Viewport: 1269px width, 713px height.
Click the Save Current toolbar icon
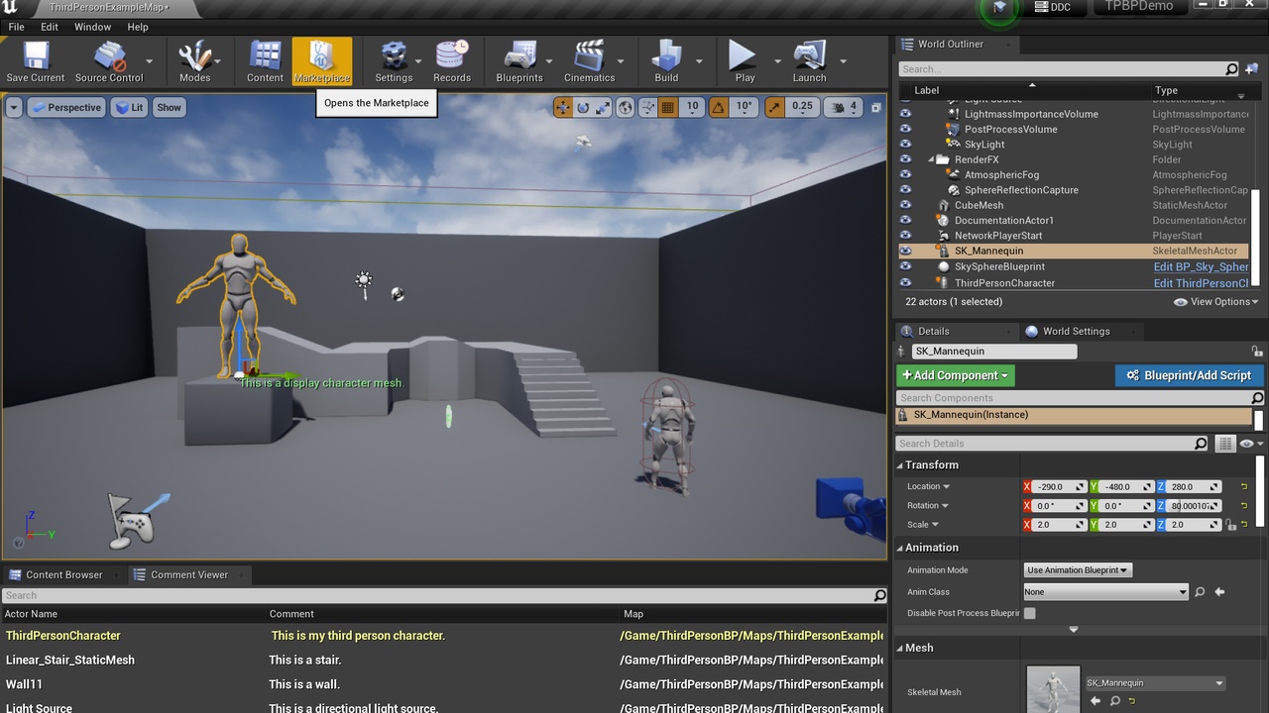[x=36, y=61]
